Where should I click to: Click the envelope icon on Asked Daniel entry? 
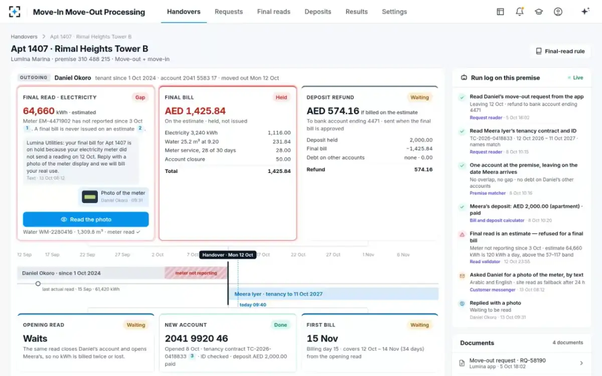(462, 276)
